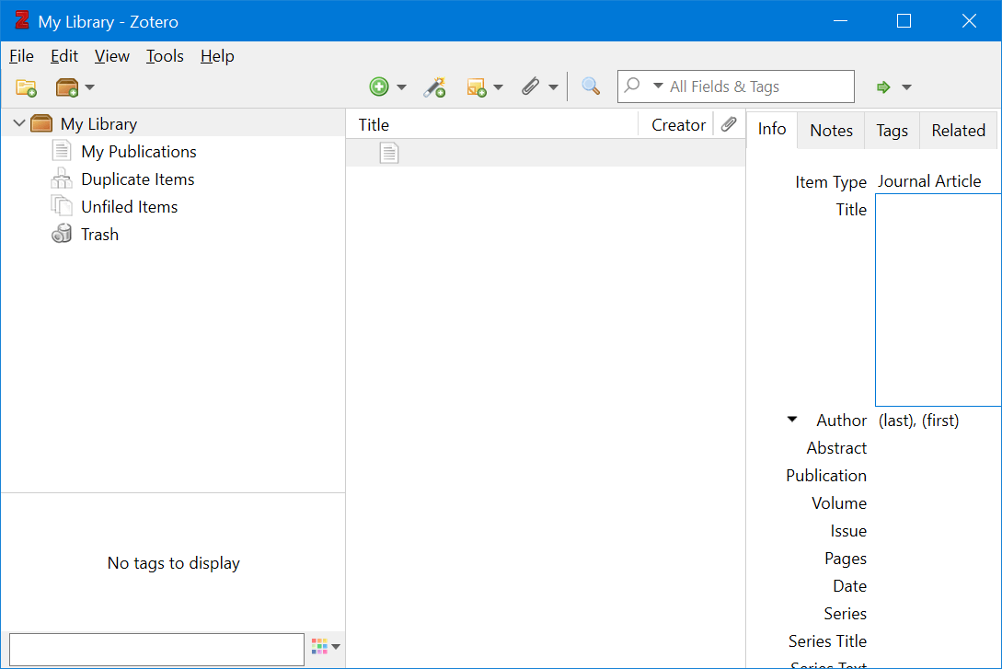Open Advanced Search with the magnifier icon
The width and height of the screenshot is (1002, 669).
click(590, 86)
